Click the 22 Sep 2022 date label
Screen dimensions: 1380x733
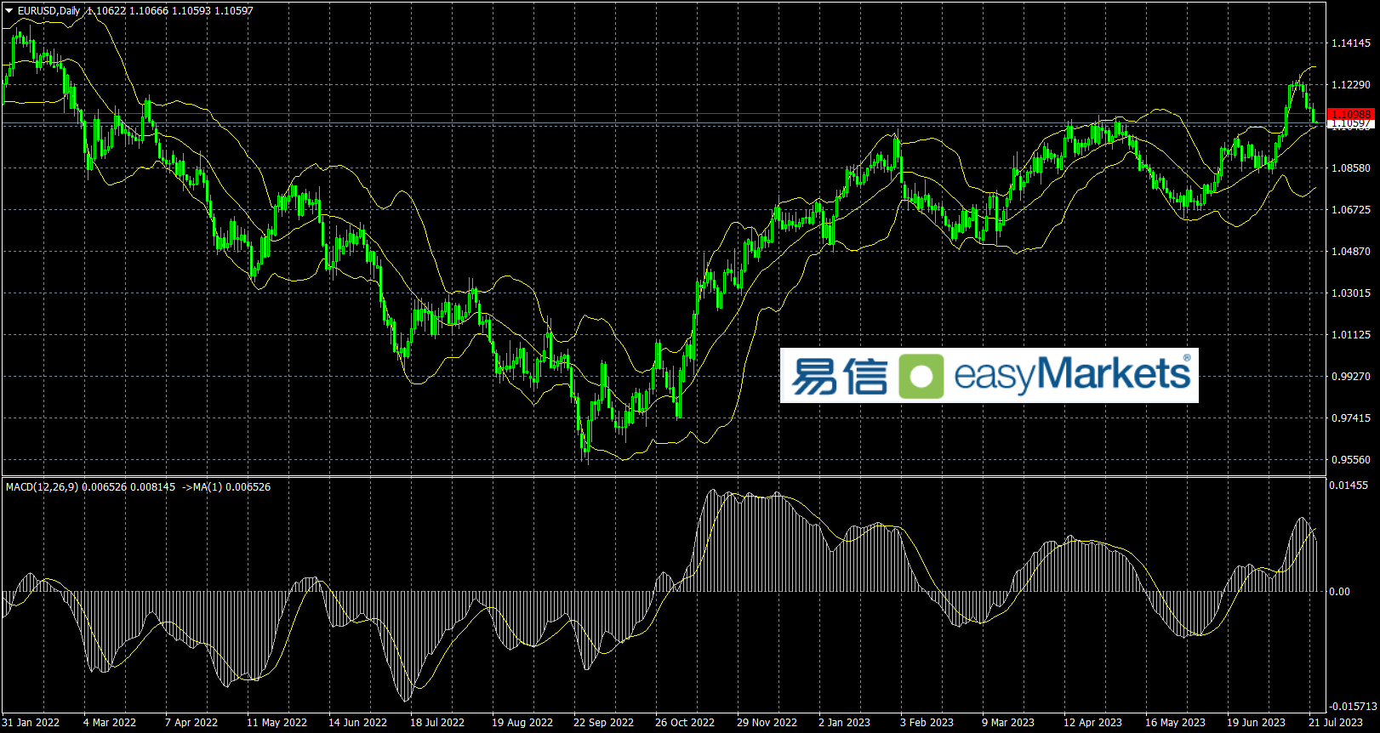click(x=604, y=723)
